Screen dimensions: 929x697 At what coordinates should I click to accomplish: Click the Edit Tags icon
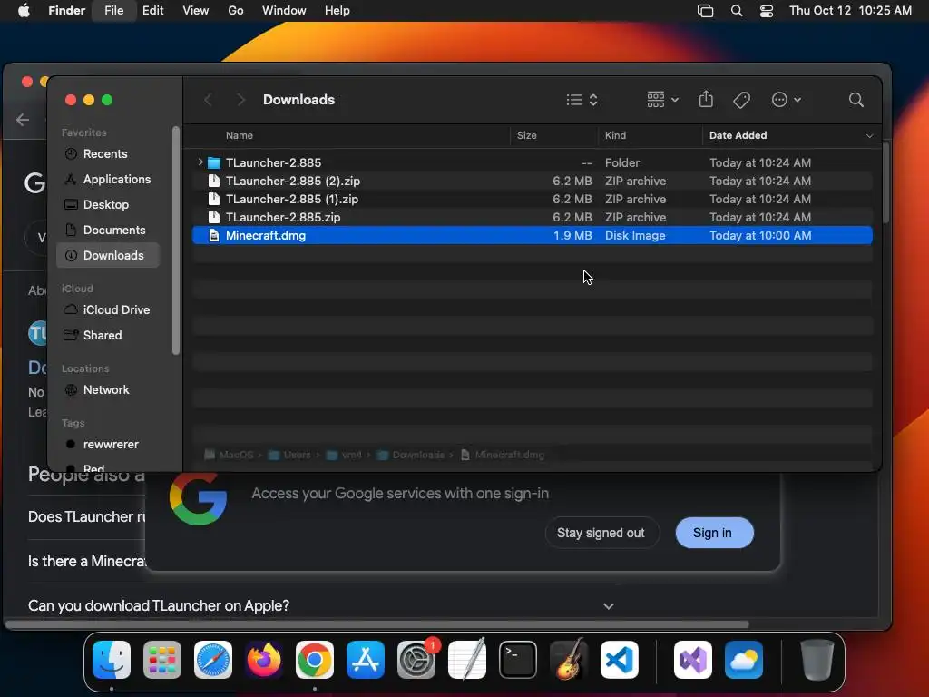tap(742, 100)
